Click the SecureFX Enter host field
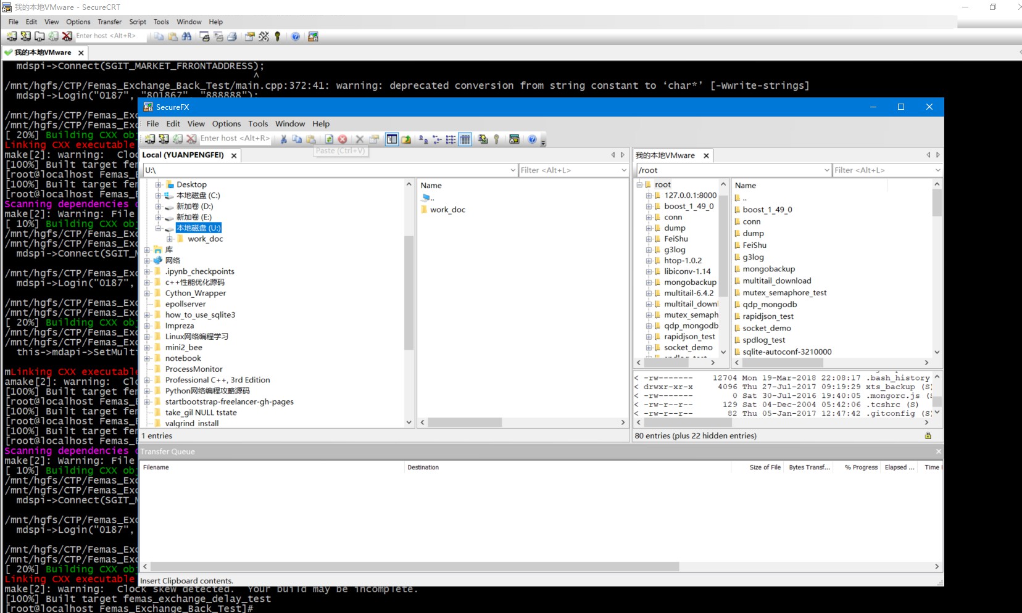This screenshot has height=613, width=1022. coord(235,139)
